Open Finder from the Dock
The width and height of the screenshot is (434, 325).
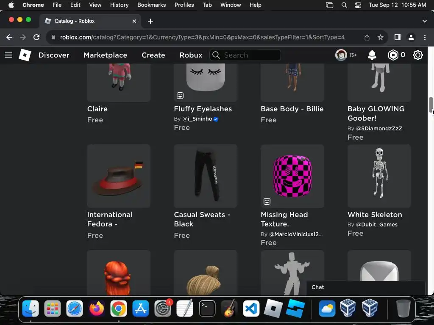click(31, 308)
